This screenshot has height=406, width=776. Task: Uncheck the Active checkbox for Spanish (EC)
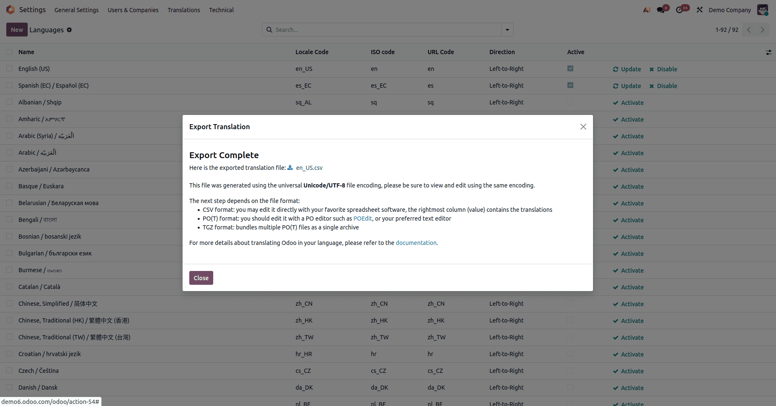coord(570,85)
